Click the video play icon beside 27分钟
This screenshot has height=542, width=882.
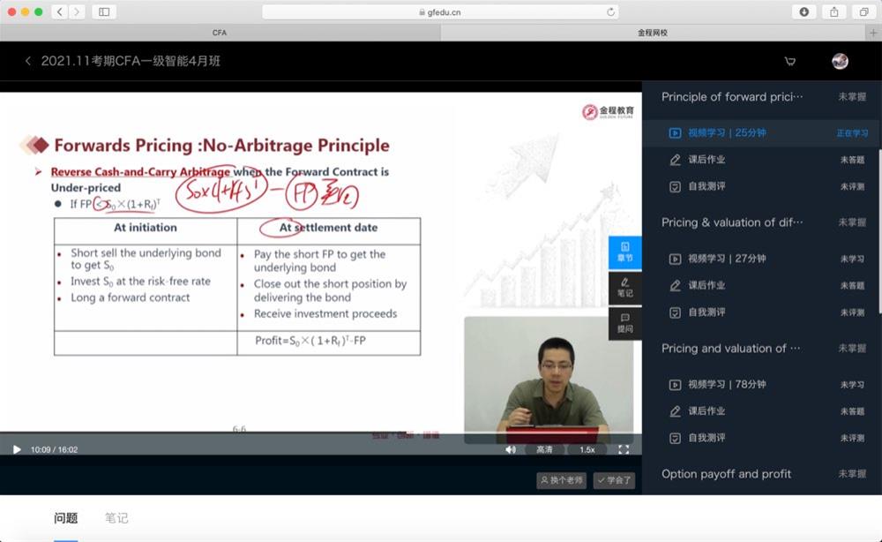point(675,259)
